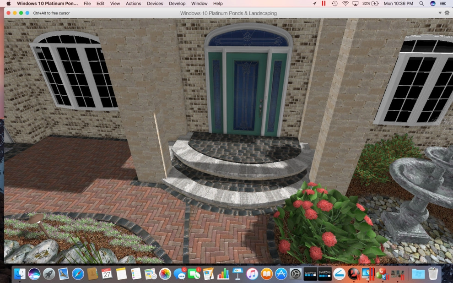Image resolution: width=453 pixels, height=283 pixels.
Task: Open Spotlight search magnifier
Action: pyautogui.click(x=421, y=4)
